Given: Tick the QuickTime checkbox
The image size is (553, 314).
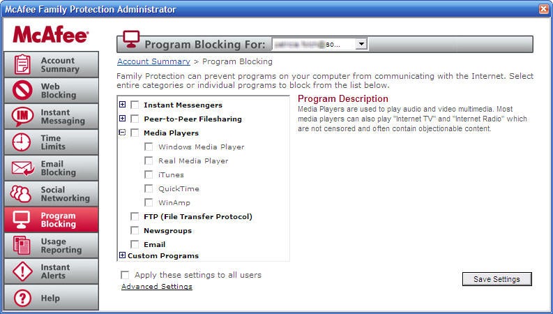Looking at the screenshot, I should [149, 188].
